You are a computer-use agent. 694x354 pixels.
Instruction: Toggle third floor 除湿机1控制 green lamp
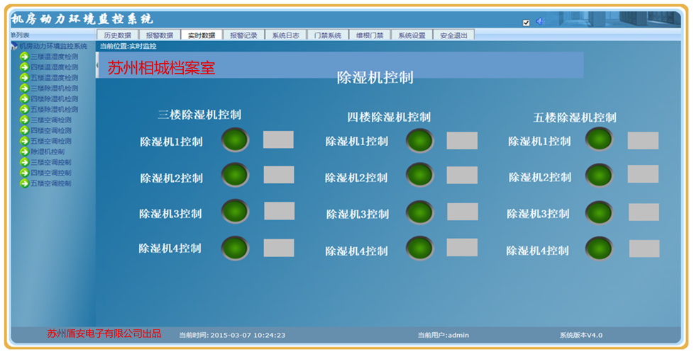(235, 140)
